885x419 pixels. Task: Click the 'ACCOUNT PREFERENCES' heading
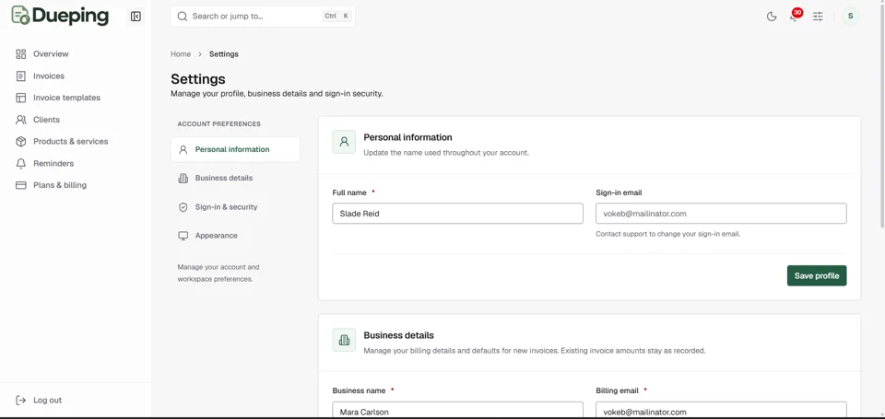(x=219, y=124)
